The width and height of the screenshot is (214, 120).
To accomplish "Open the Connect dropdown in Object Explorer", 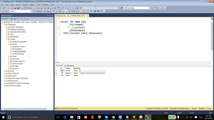I will pyautogui.click(x=5, y=19).
